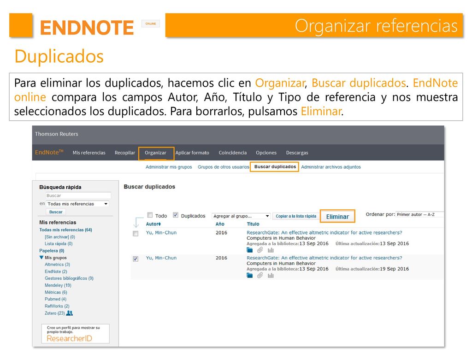Open first ResearchGate altmetric indicator title link
472x354 pixels.
(324, 232)
